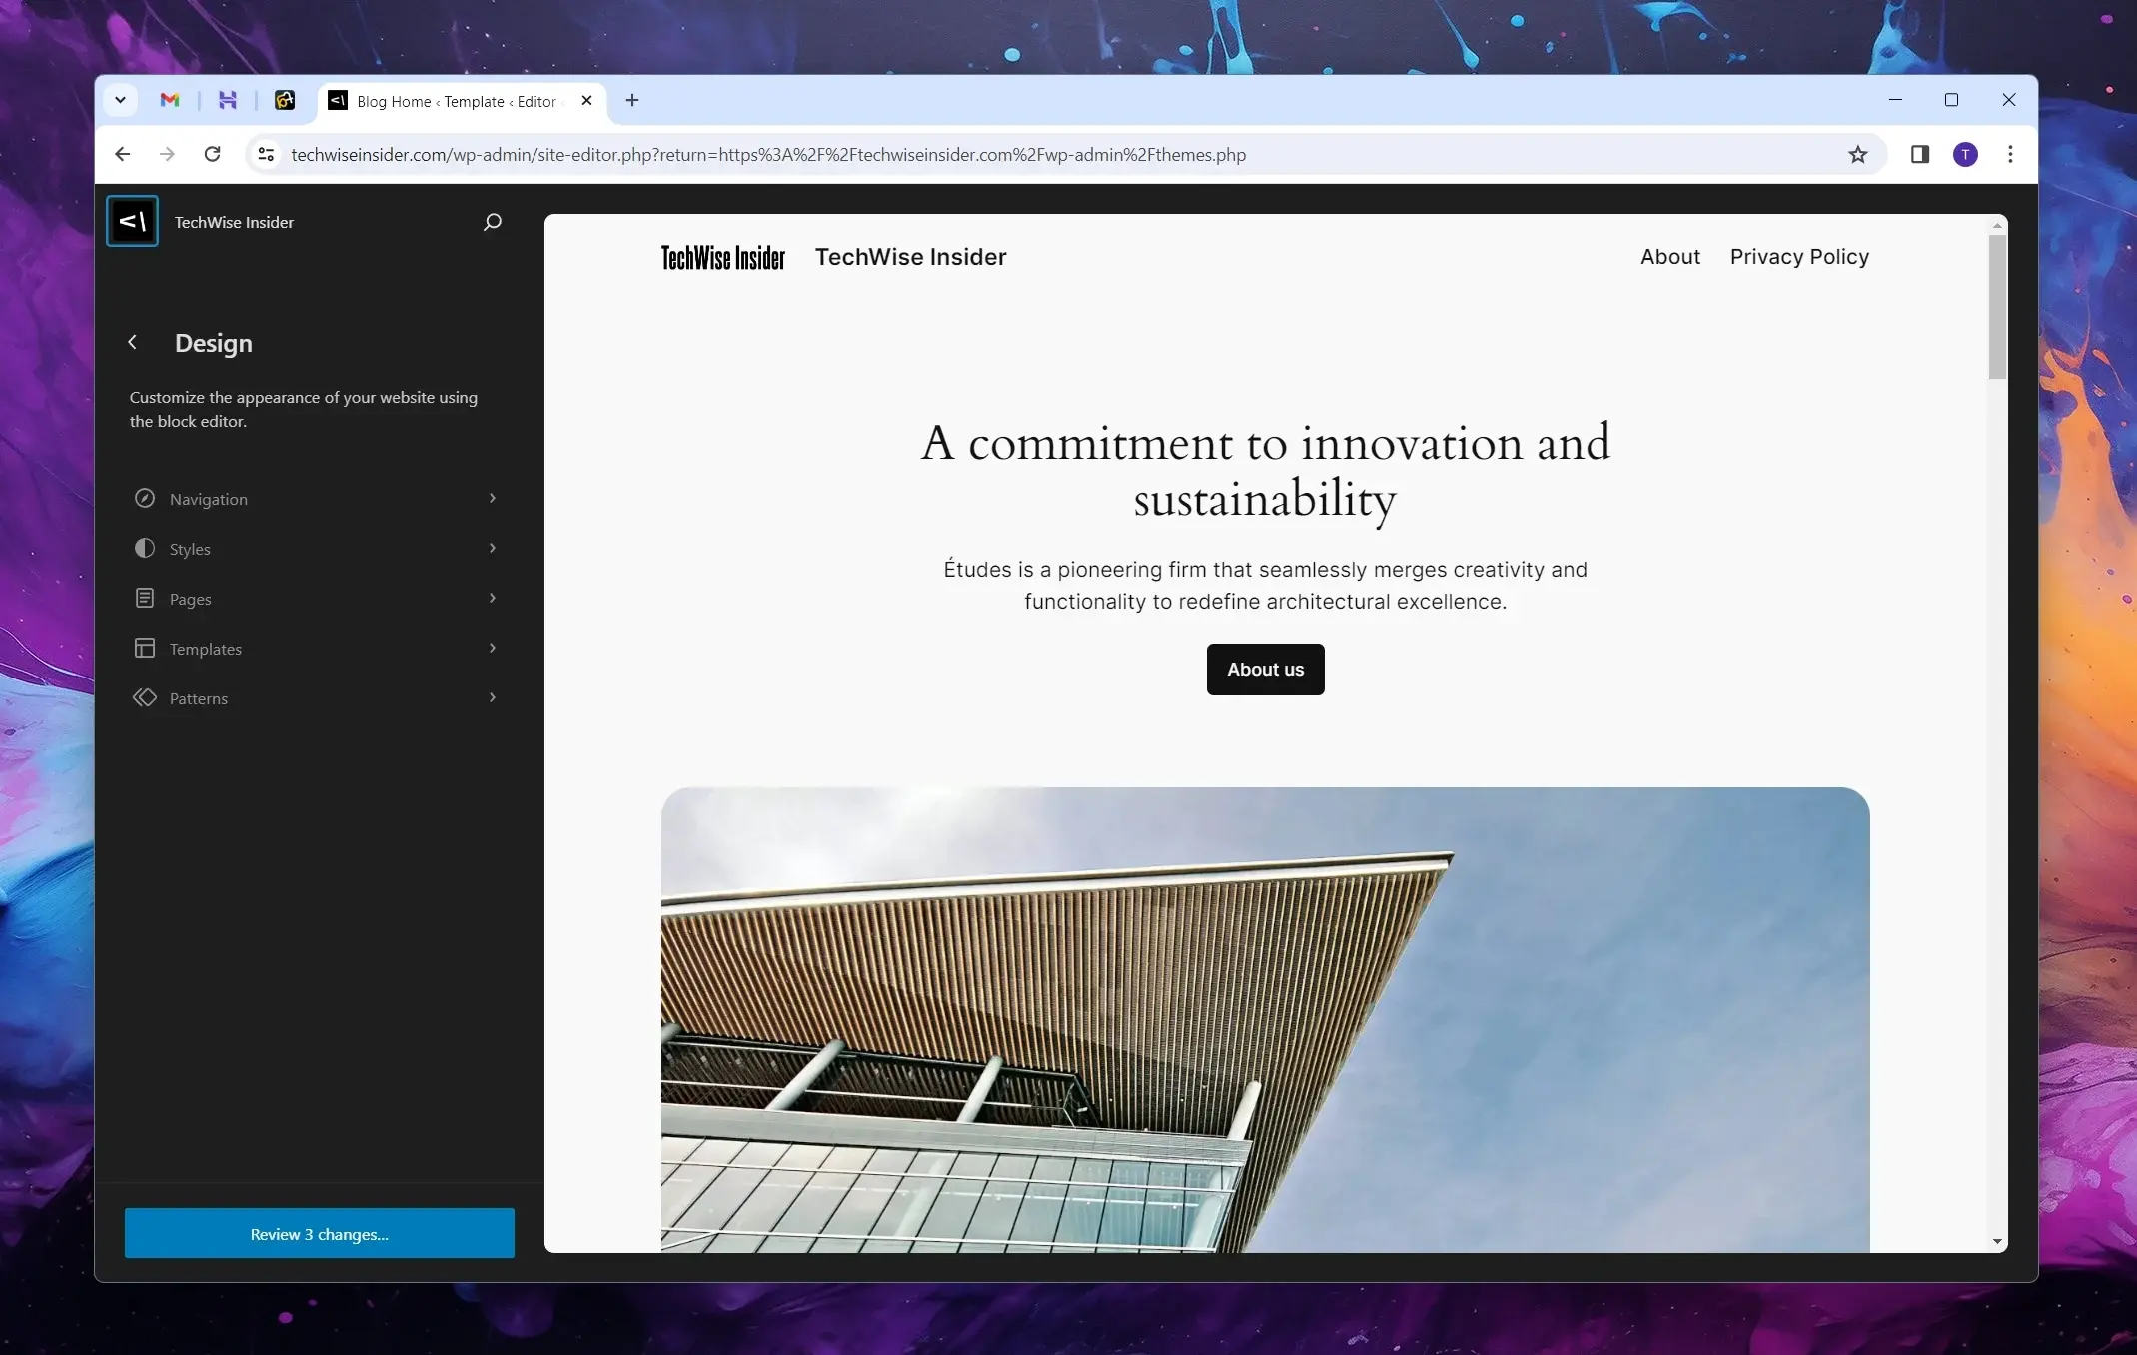
Task: Open the Styles menu item
Action: coord(319,548)
